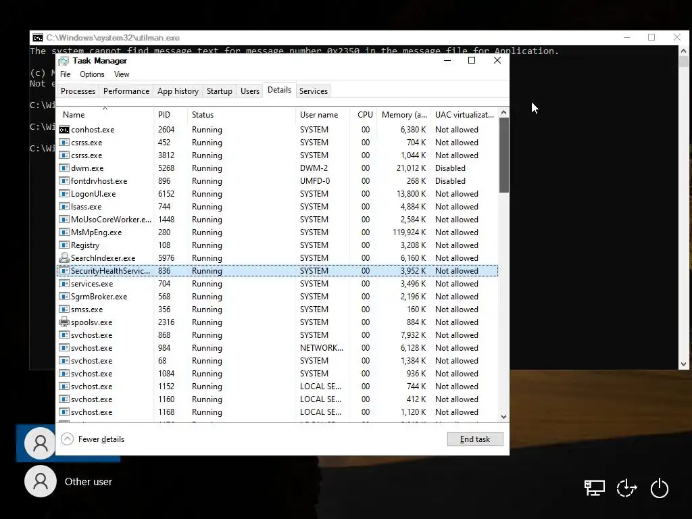The image size is (692, 519).
Task: Switch to the App history tab
Action: (x=178, y=91)
